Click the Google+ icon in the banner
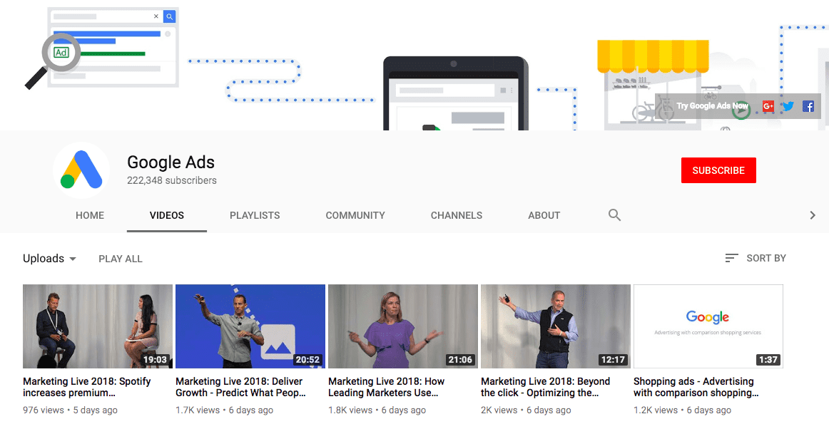The height and width of the screenshot is (424, 829). pos(768,106)
